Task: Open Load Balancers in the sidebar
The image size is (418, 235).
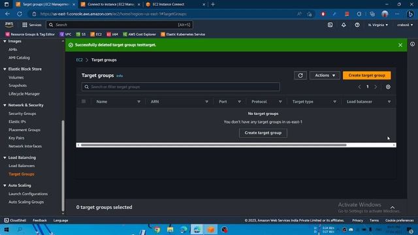Action: click(x=22, y=166)
